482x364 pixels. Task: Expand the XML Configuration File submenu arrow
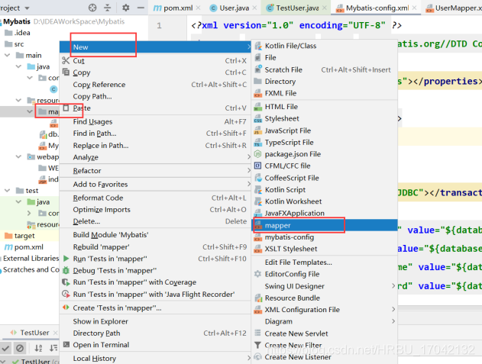[x=393, y=309]
